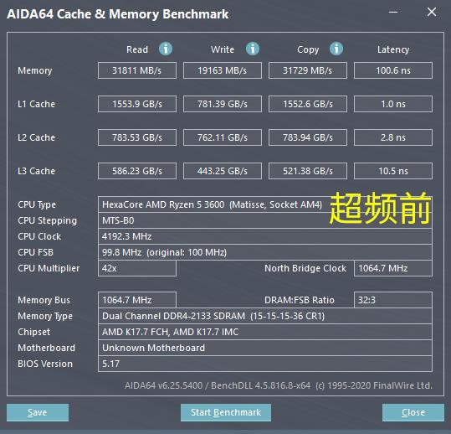The image size is (451, 434).
Task: Close the window with the X icon
Action: (x=432, y=12)
